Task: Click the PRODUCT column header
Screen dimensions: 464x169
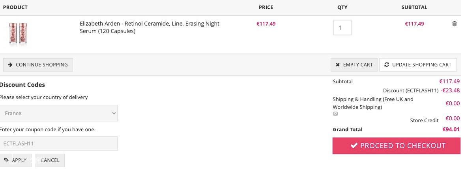Action: [x=15, y=7]
